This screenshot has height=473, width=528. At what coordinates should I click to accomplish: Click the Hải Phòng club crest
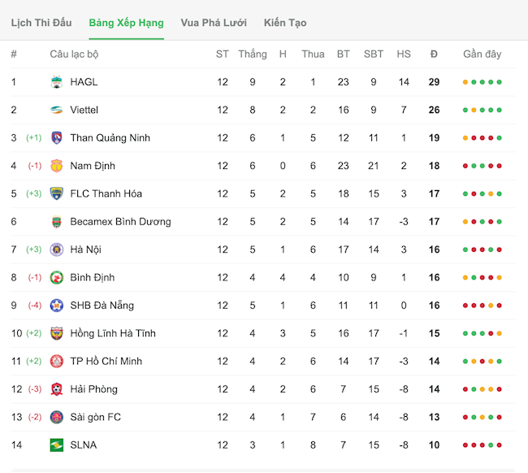tap(57, 389)
